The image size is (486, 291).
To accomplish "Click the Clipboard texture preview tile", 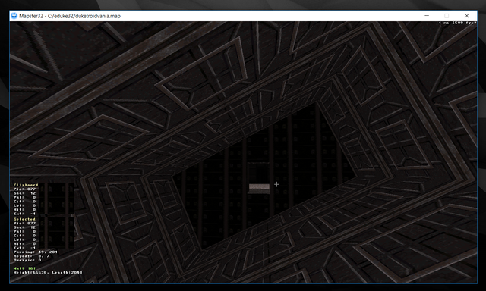I will 55,199.
